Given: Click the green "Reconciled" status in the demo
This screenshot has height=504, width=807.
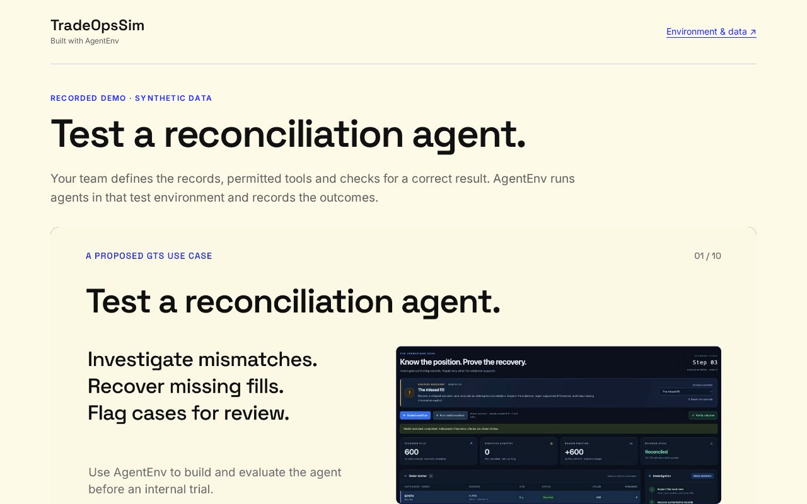Looking at the screenshot, I should (656, 452).
